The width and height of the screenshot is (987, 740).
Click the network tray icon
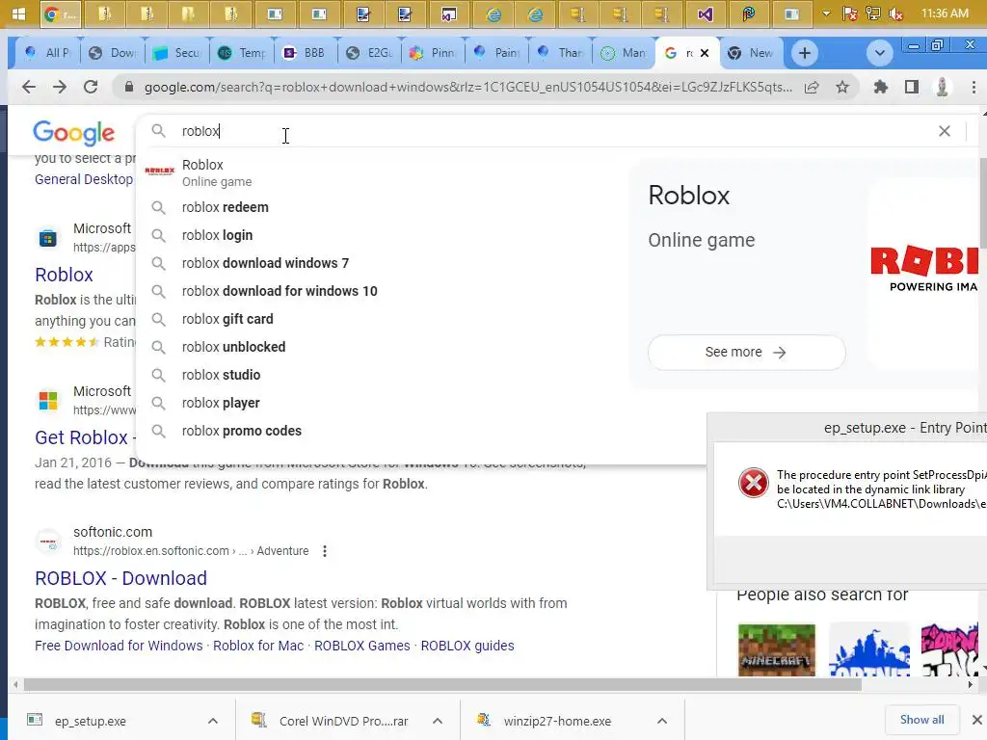click(873, 13)
